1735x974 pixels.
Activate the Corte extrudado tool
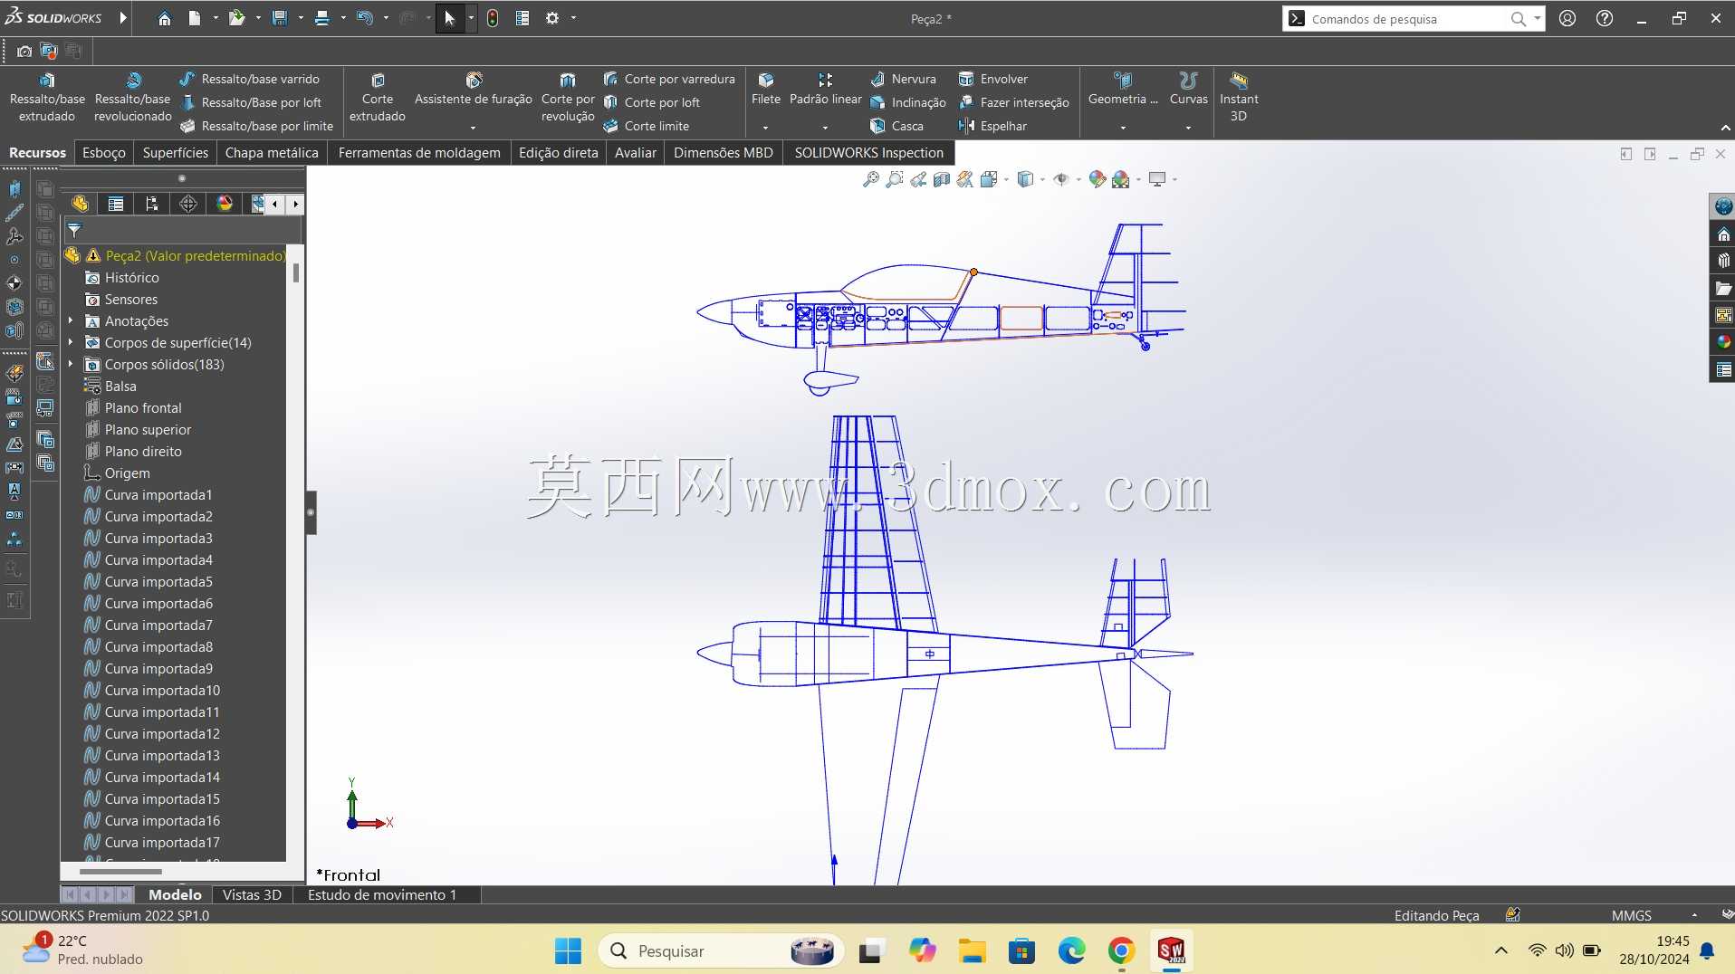click(378, 97)
